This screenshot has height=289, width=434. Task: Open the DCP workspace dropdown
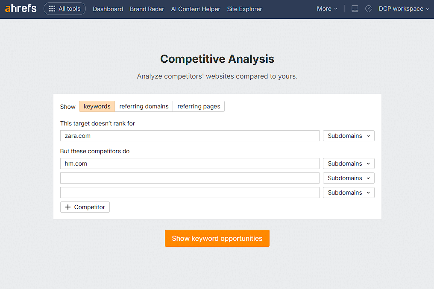click(x=404, y=9)
